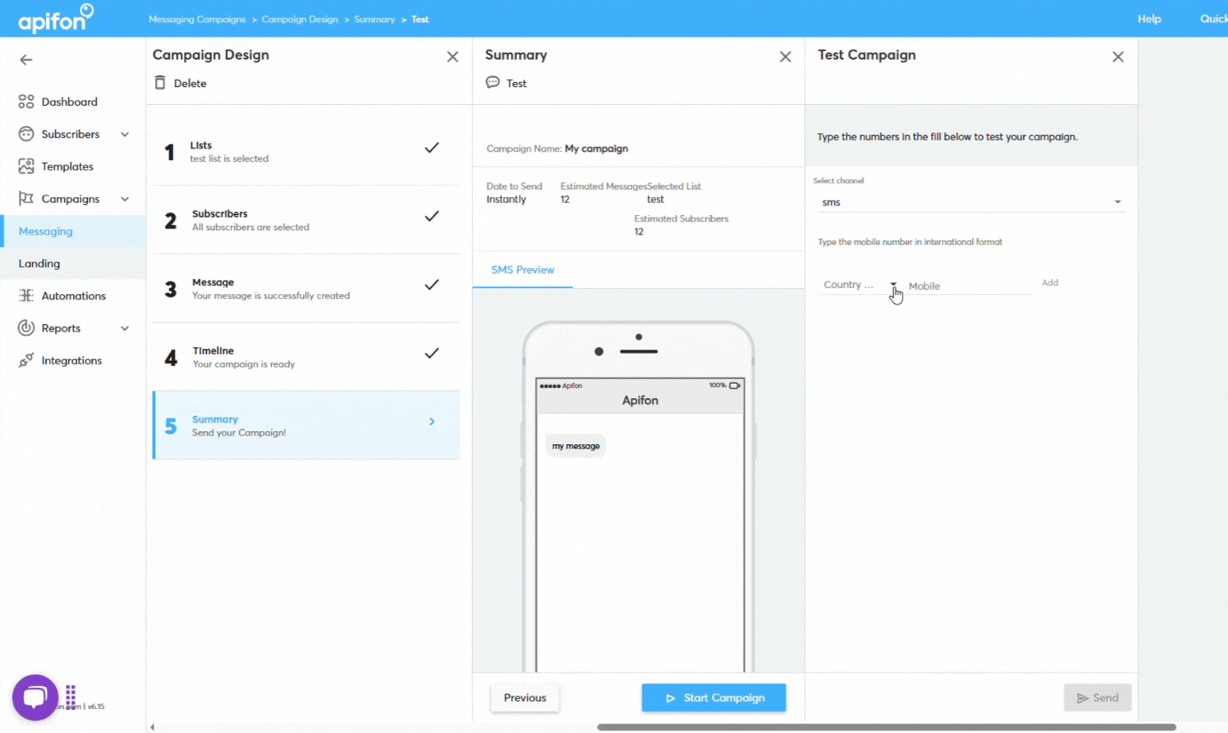Click the Test chat bubble icon in Summary

(x=492, y=82)
